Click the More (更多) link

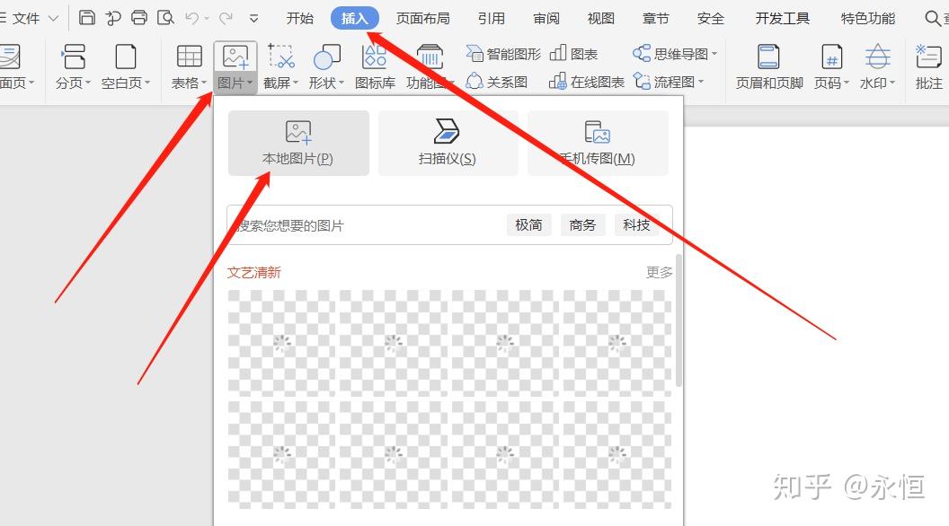coord(659,272)
